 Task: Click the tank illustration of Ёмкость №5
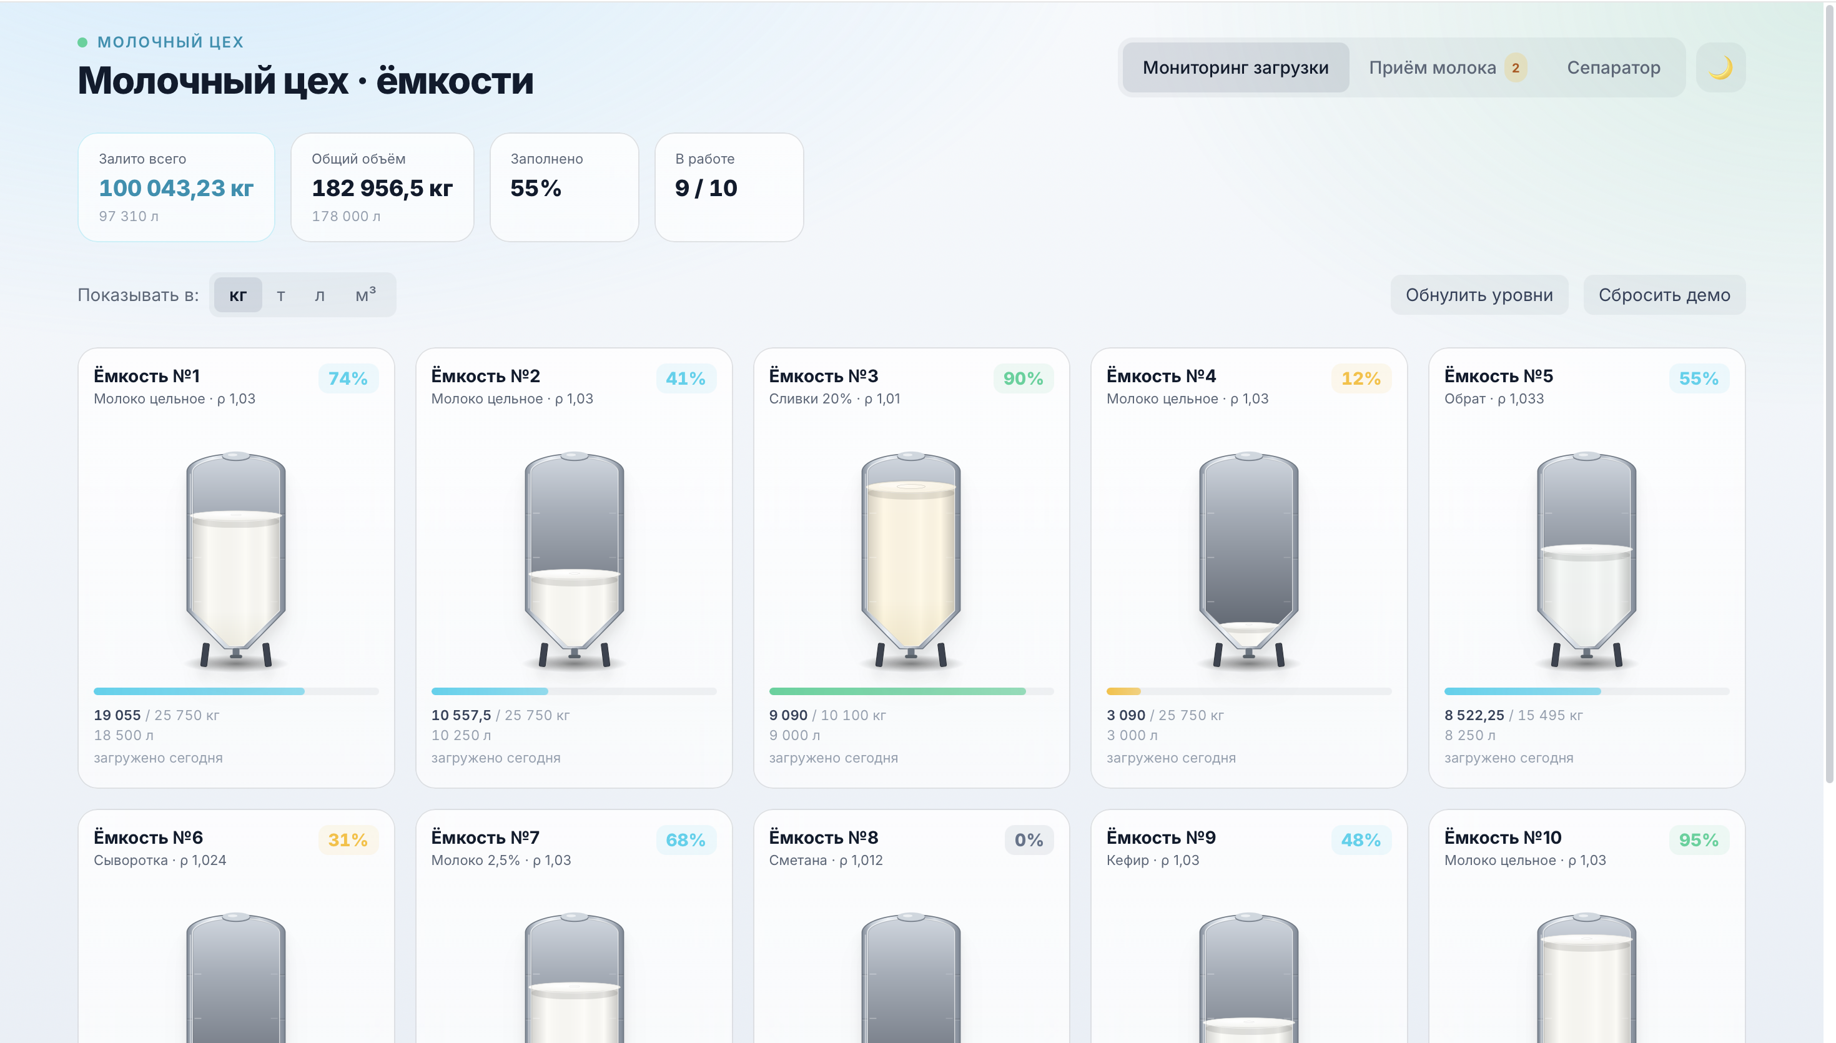[1586, 560]
